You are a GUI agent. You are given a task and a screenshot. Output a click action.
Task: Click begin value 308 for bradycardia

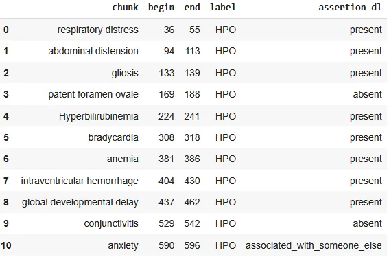(167, 137)
